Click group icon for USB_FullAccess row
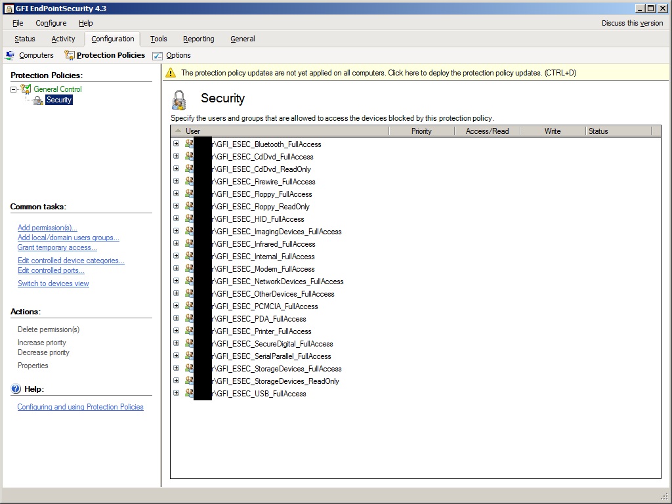This screenshot has height=504, width=672. click(x=189, y=392)
